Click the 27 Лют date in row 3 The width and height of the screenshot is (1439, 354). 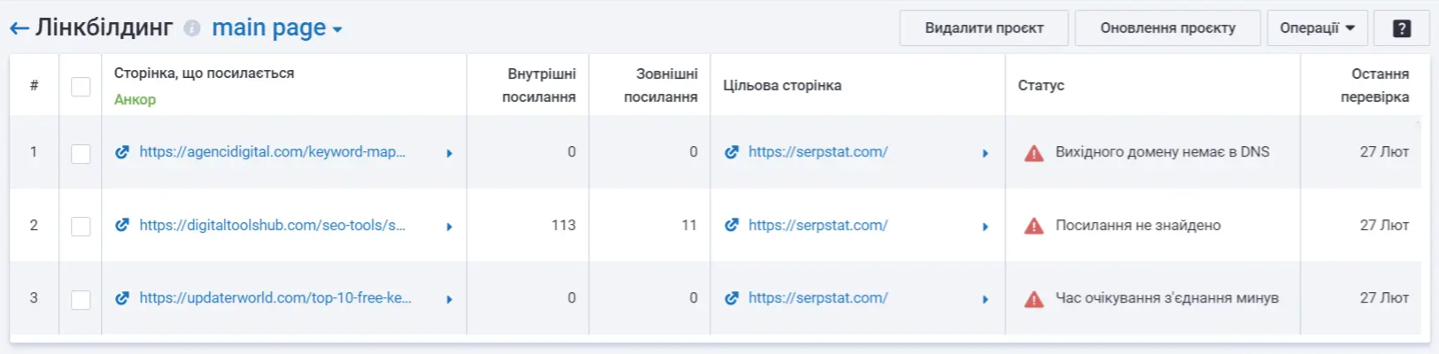[x=1384, y=297]
